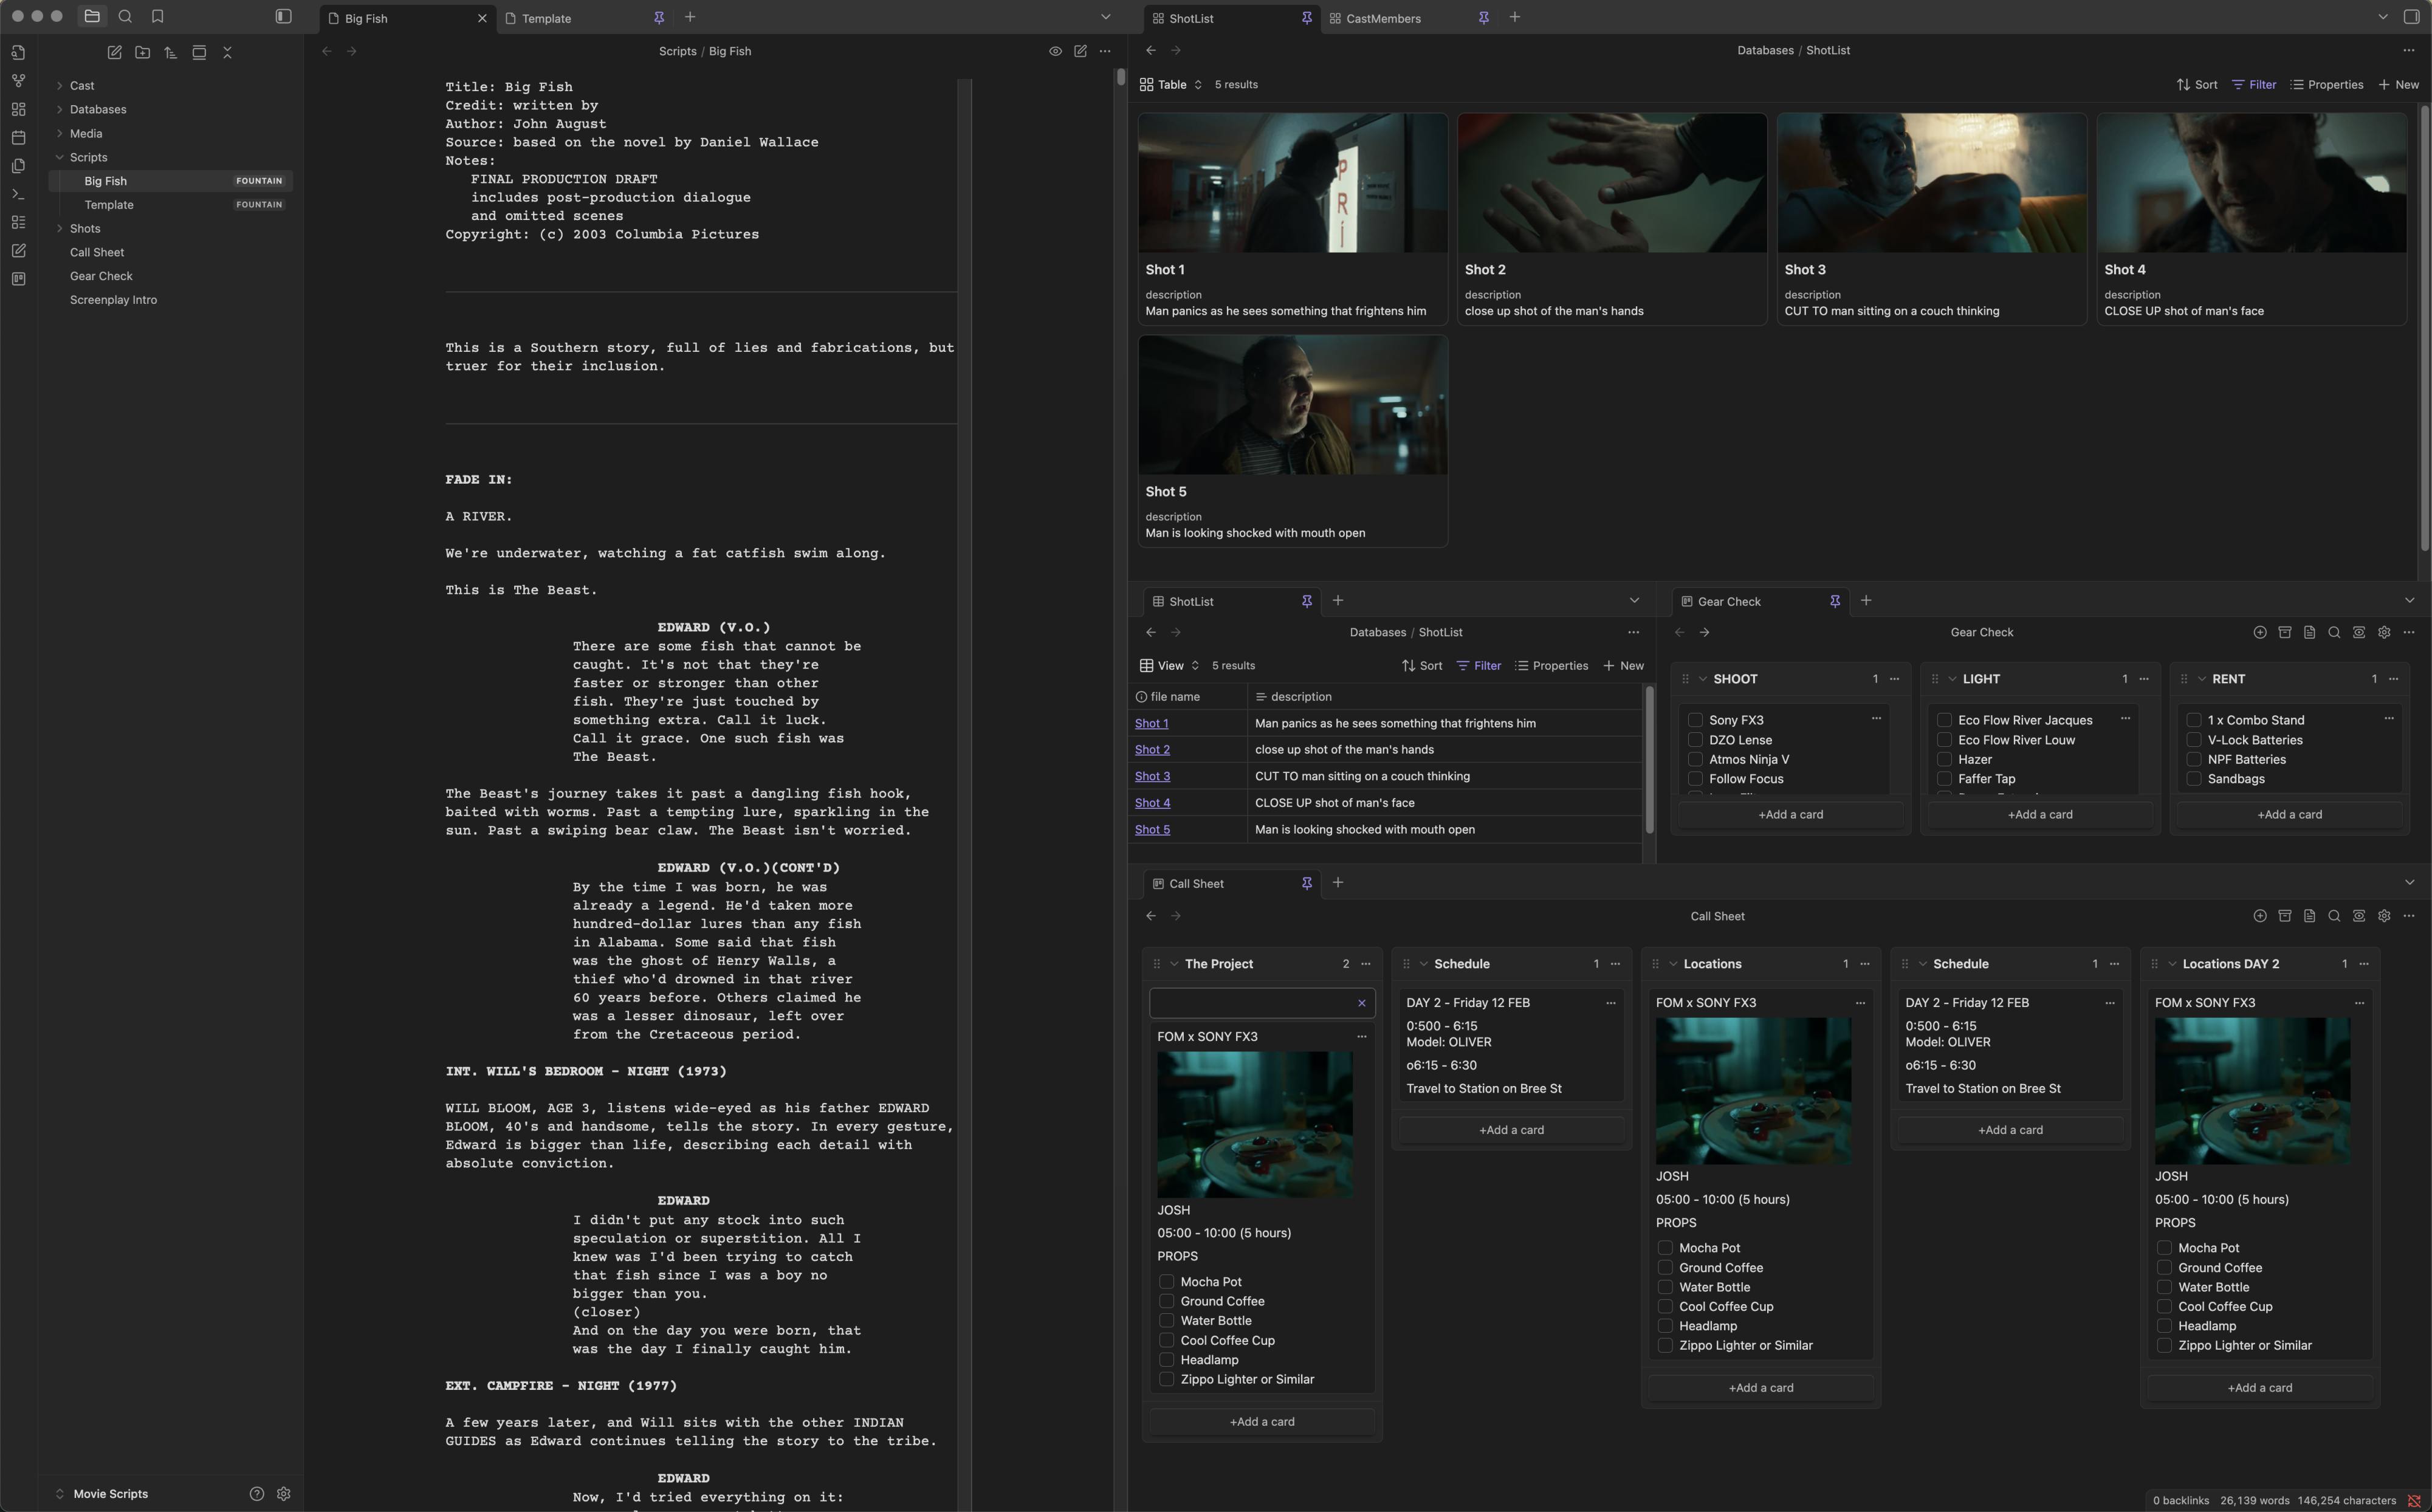Click the Shot 2 hands thumbnail

pyautogui.click(x=1611, y=183)
